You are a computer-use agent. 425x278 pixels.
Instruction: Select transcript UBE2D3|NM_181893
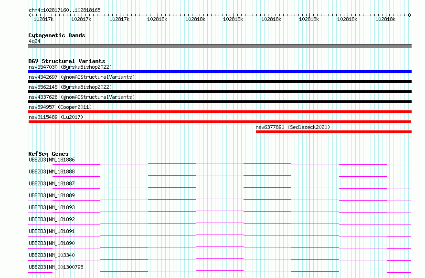pos(52,207)
